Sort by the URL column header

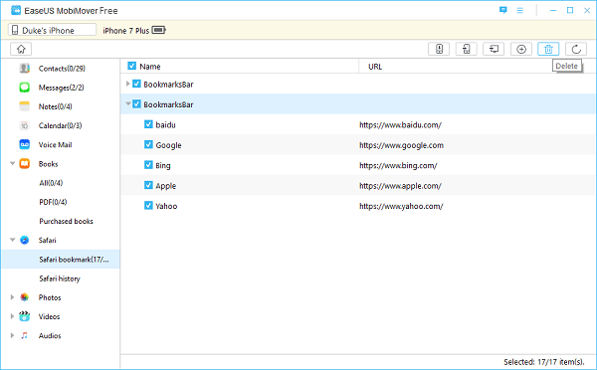click(x=375, y=67)
